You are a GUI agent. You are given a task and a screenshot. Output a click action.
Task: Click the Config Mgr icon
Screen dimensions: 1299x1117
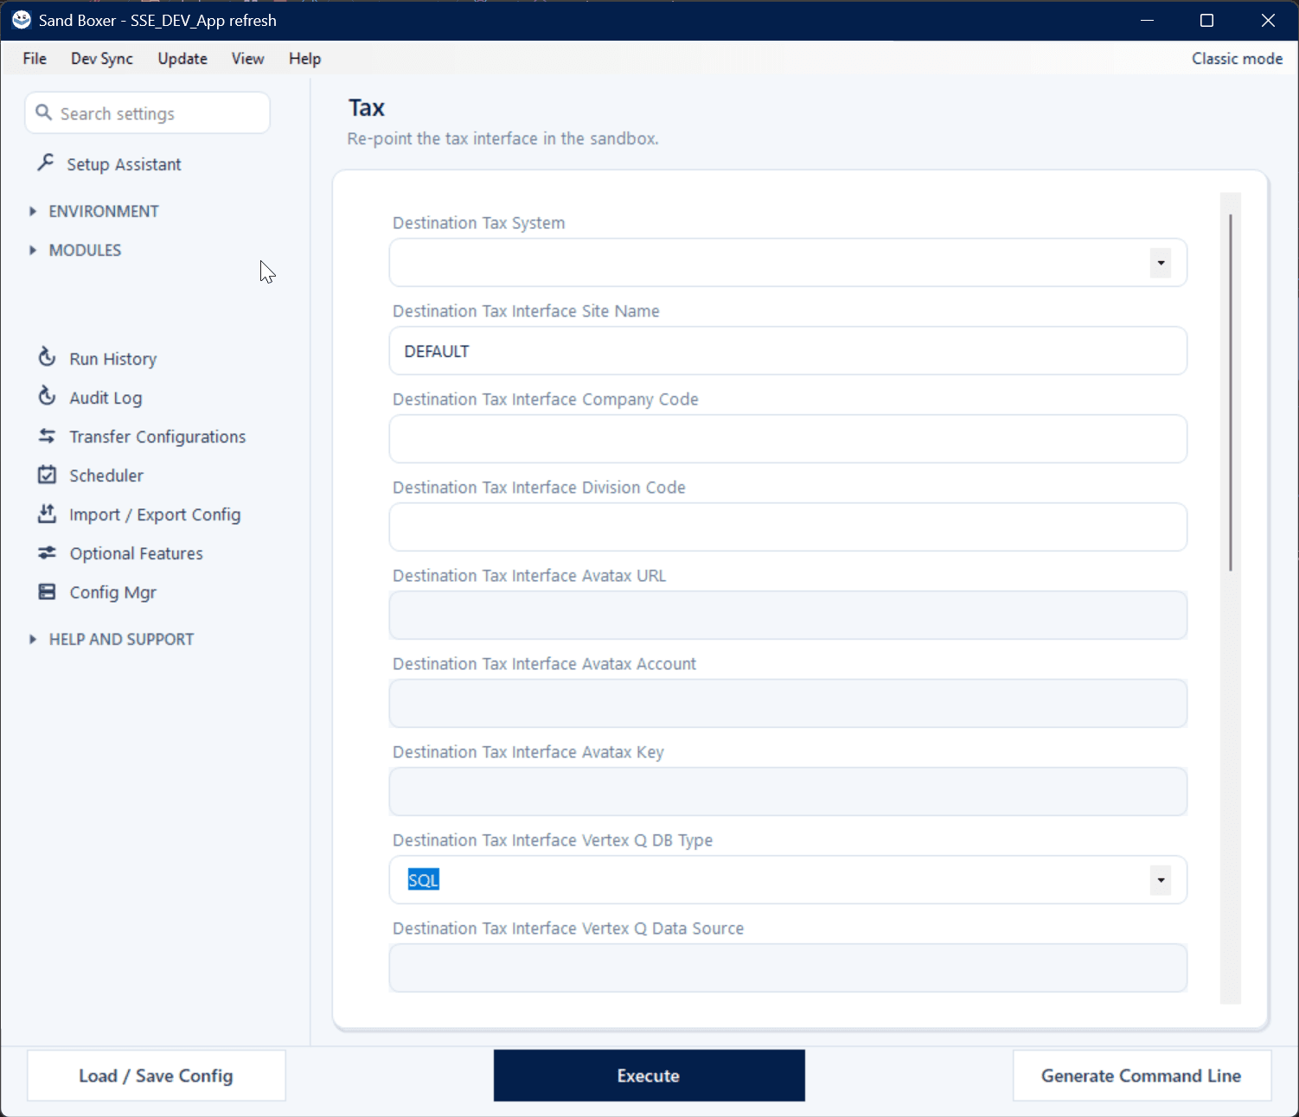(47, 591)
